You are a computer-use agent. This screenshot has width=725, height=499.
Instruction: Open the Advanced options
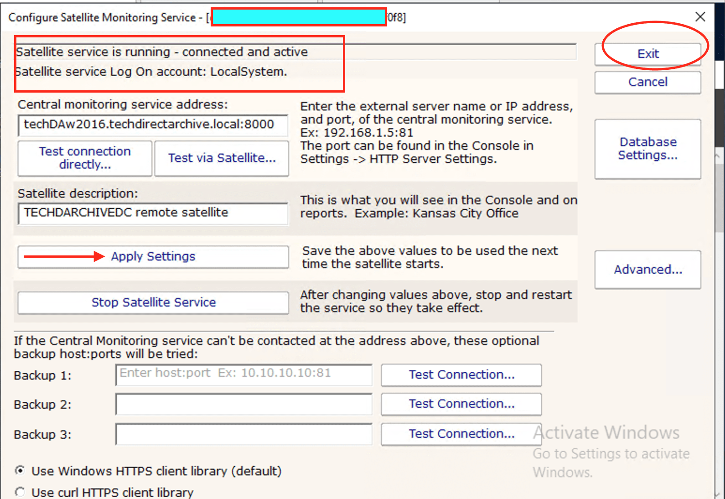(x=647, y=270)
